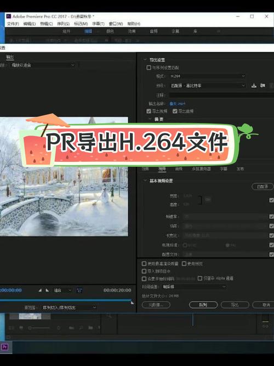Open the 格式 H.264 format dropdown

coord(207,76)
